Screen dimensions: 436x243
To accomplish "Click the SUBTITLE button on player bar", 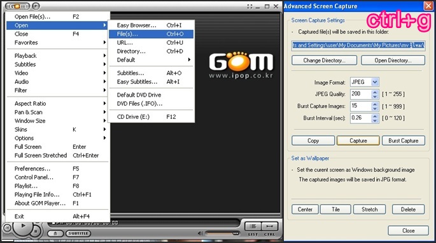I will tap(78, 233).
